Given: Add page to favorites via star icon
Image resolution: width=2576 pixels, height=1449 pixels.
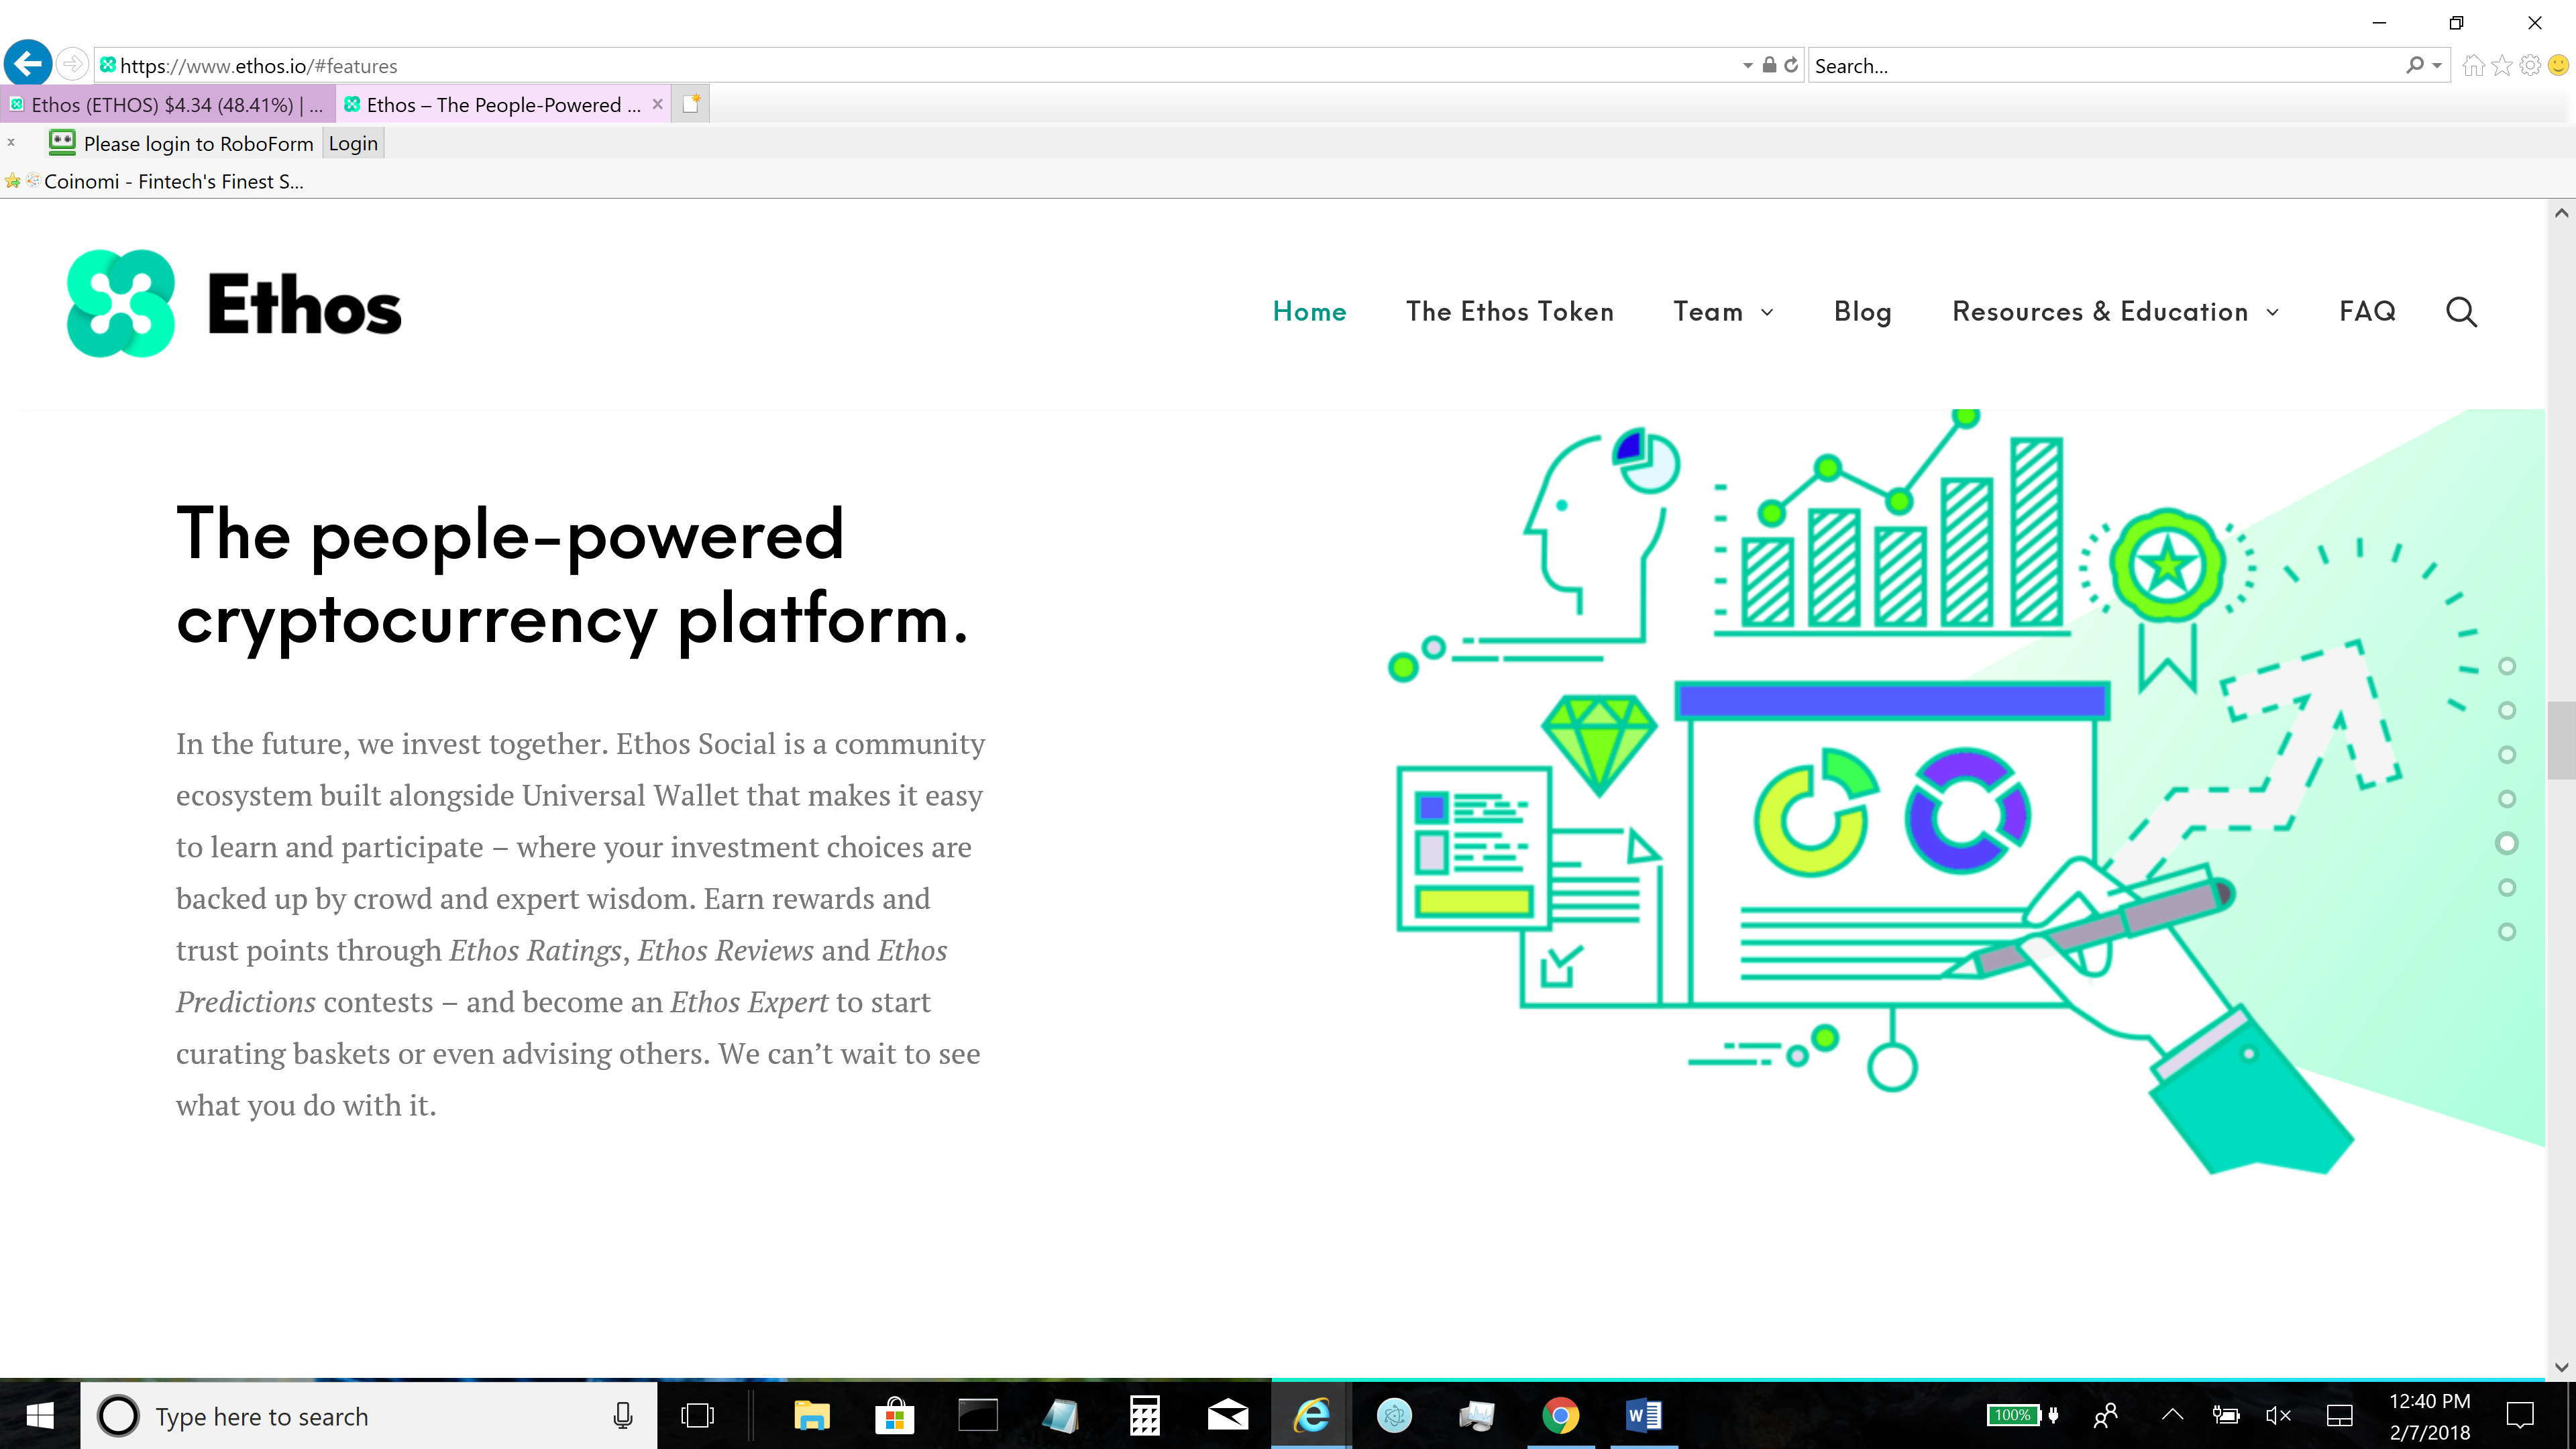Looking at the screenshot, I should point(2502,65).
